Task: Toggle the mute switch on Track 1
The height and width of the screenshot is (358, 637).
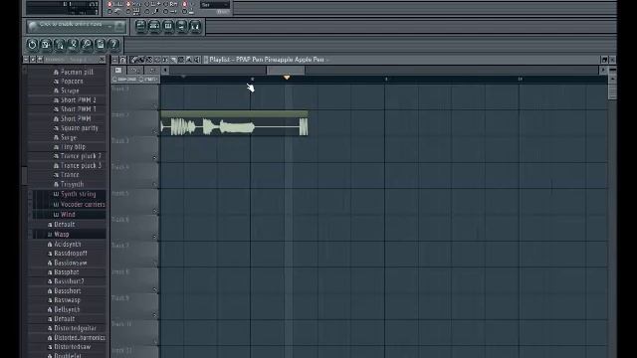Action: [x=155, y=106]
